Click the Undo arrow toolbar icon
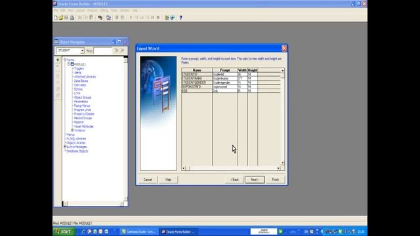 (x=100, y=18)
